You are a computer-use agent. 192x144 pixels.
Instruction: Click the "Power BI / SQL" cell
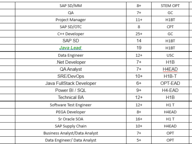(x=70, y=90)
